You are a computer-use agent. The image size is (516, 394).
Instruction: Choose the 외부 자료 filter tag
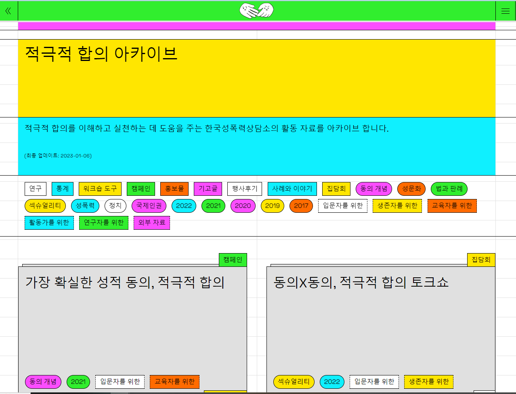[x=152, y=223]
